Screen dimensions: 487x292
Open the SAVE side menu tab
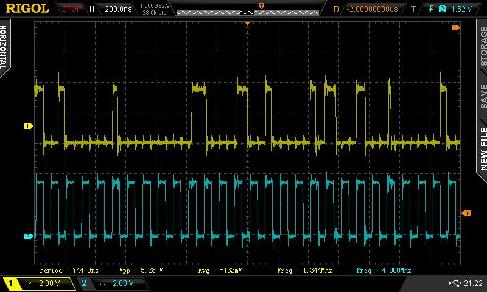[483, 97]
